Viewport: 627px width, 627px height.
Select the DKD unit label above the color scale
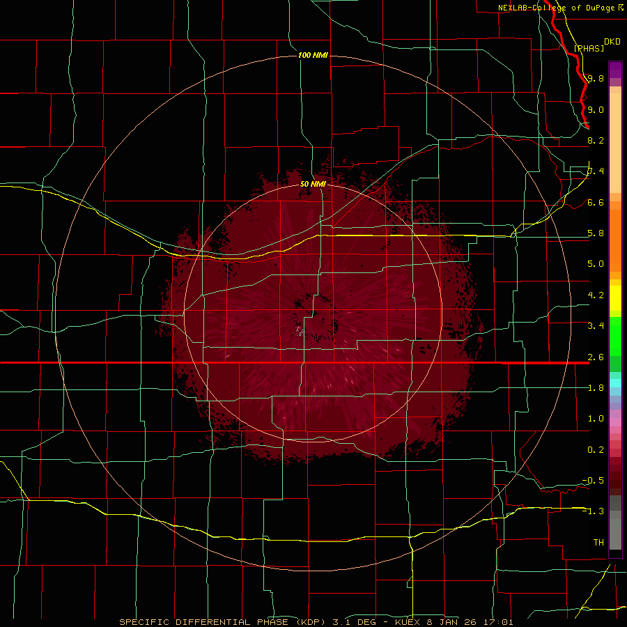612,42
